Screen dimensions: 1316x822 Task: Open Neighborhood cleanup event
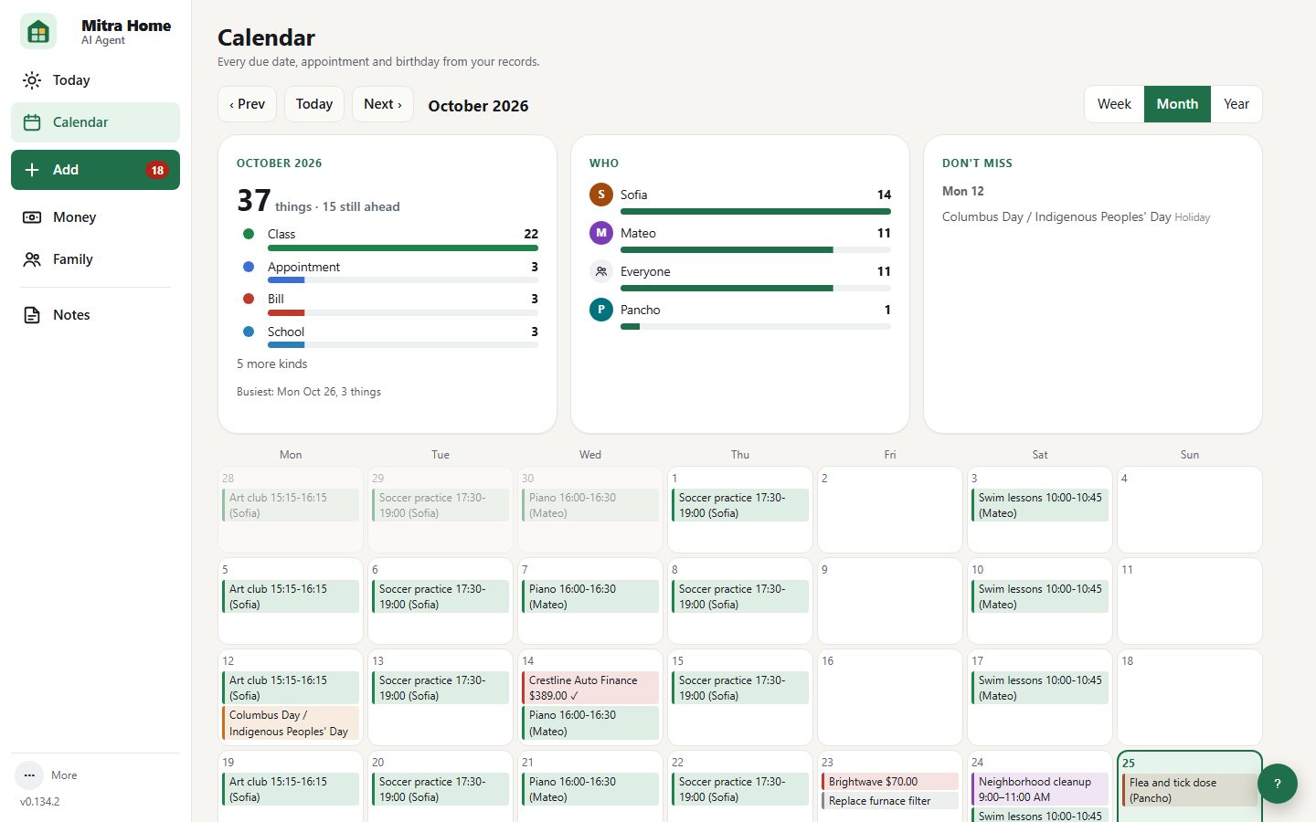[x=1040, y=789]
